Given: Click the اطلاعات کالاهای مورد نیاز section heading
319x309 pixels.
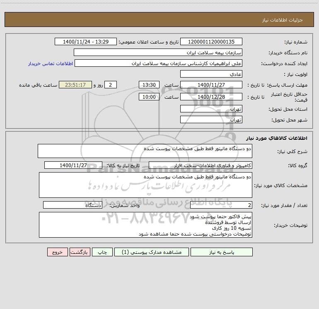Looking at the screenshot, I should 277,138.
